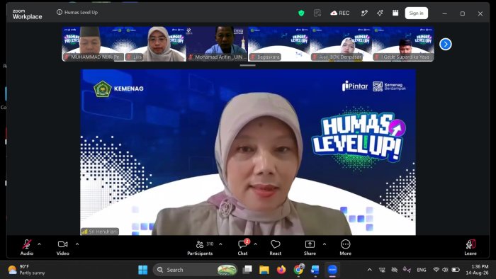
Task: Open the view layout grid icon
Action: click(395, 13)
